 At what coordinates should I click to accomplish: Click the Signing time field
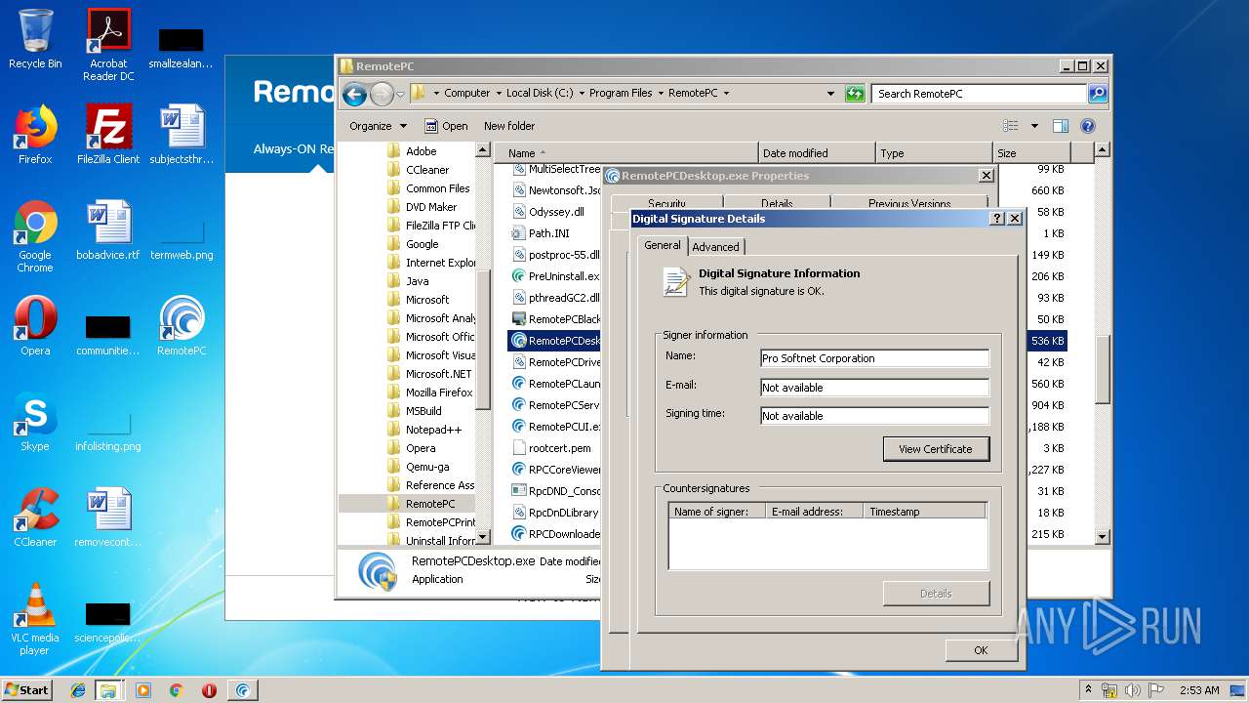(874, 416)
